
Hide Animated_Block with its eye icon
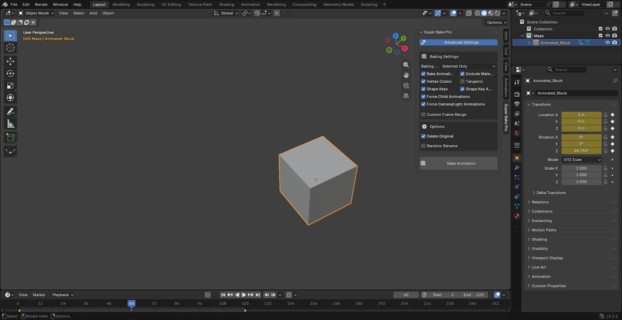[607, 43]
